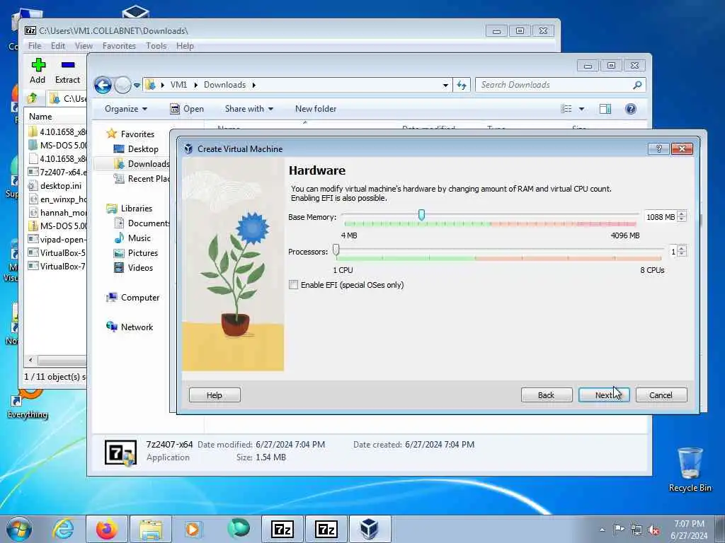
Task: Click the Explorer Forward navigation arrow
Action: tap(122, 85)
